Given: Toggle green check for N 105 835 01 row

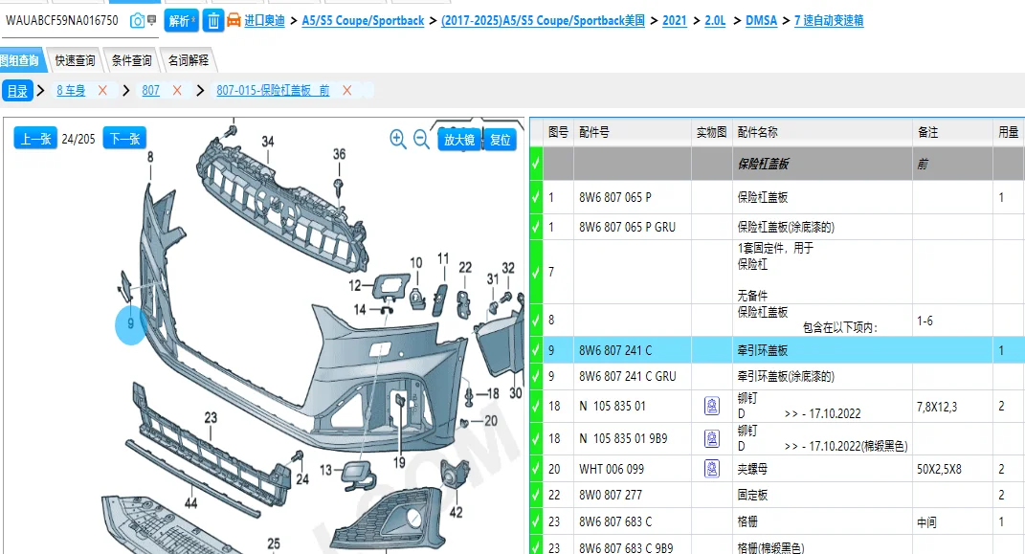Looking at the screenshot, I should click(536, 406).
